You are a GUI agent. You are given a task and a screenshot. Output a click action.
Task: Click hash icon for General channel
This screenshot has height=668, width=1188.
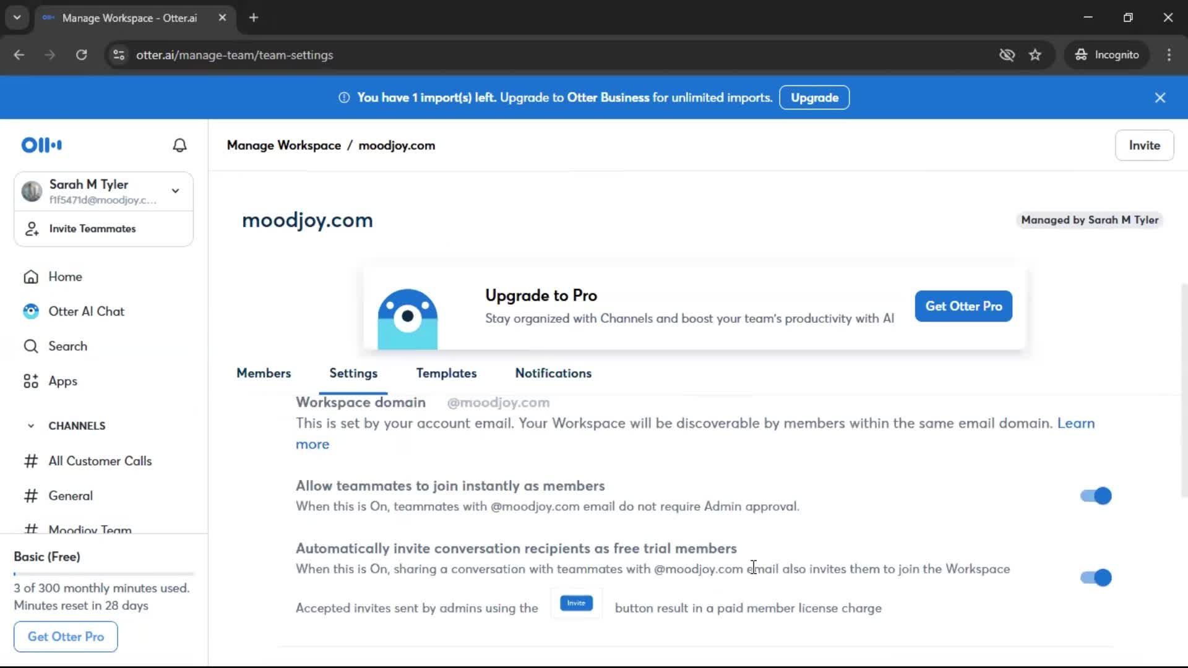31,495
